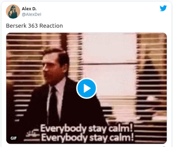Click the second Everybody stay calm subtitle line
173x147 pixels.
pyautogui.click(x=87, y=138)
